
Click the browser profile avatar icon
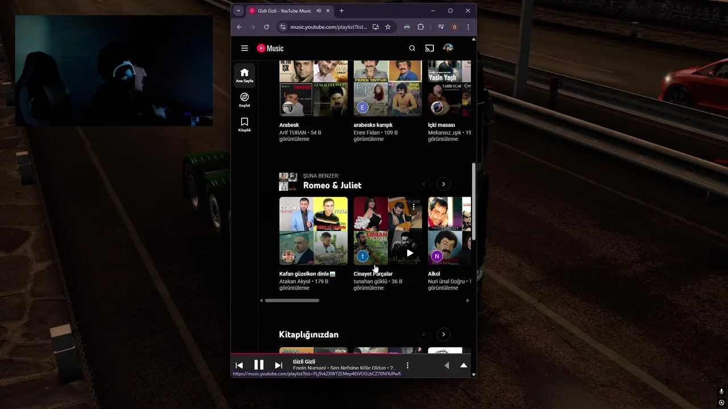[x=454, y=27]
